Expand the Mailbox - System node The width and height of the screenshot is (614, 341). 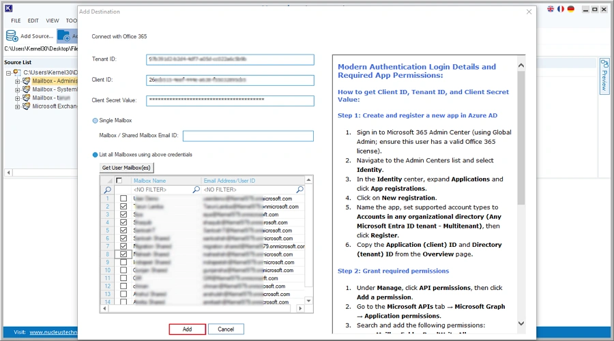pyautogui.click(x=17, y=89)
